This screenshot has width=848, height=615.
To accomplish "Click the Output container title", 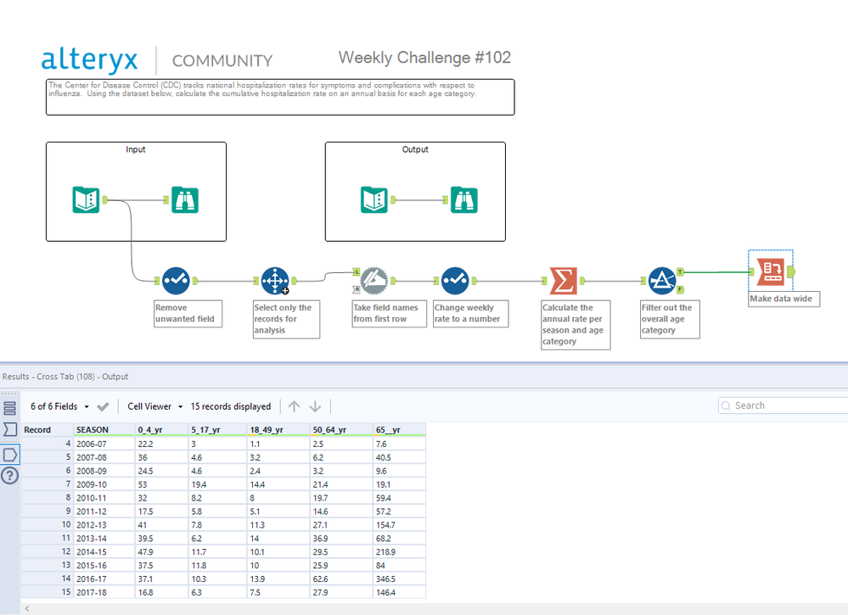I will coord(415,149).
